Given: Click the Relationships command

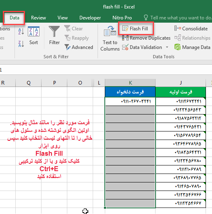Looking at the screenshot, I should pyautogui.click(x=192, y=38).
